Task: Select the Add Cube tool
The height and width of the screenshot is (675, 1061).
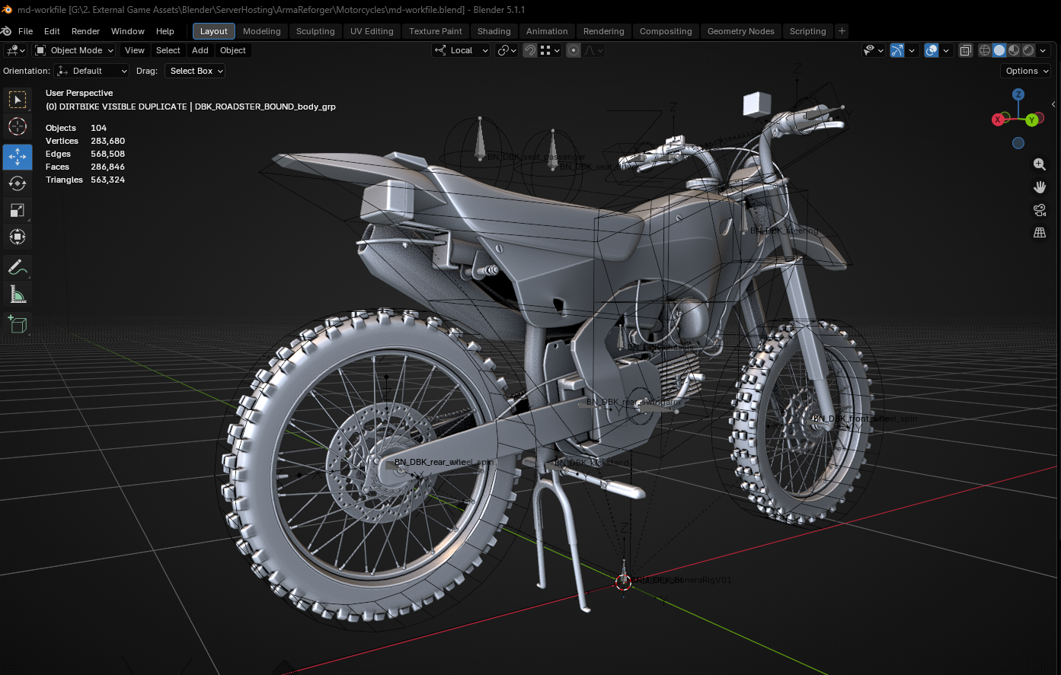Action: 18,324
